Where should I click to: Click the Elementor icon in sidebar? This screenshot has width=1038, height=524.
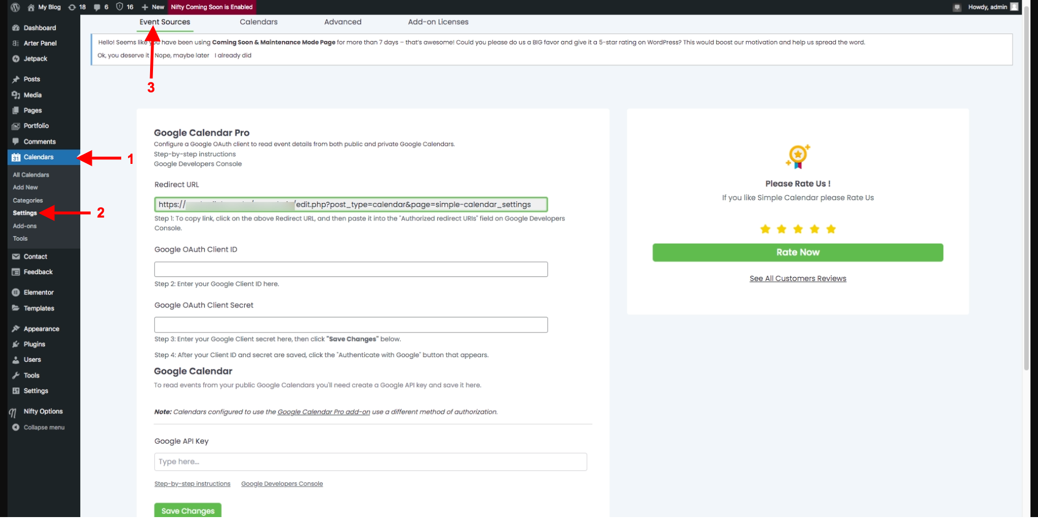16,293
